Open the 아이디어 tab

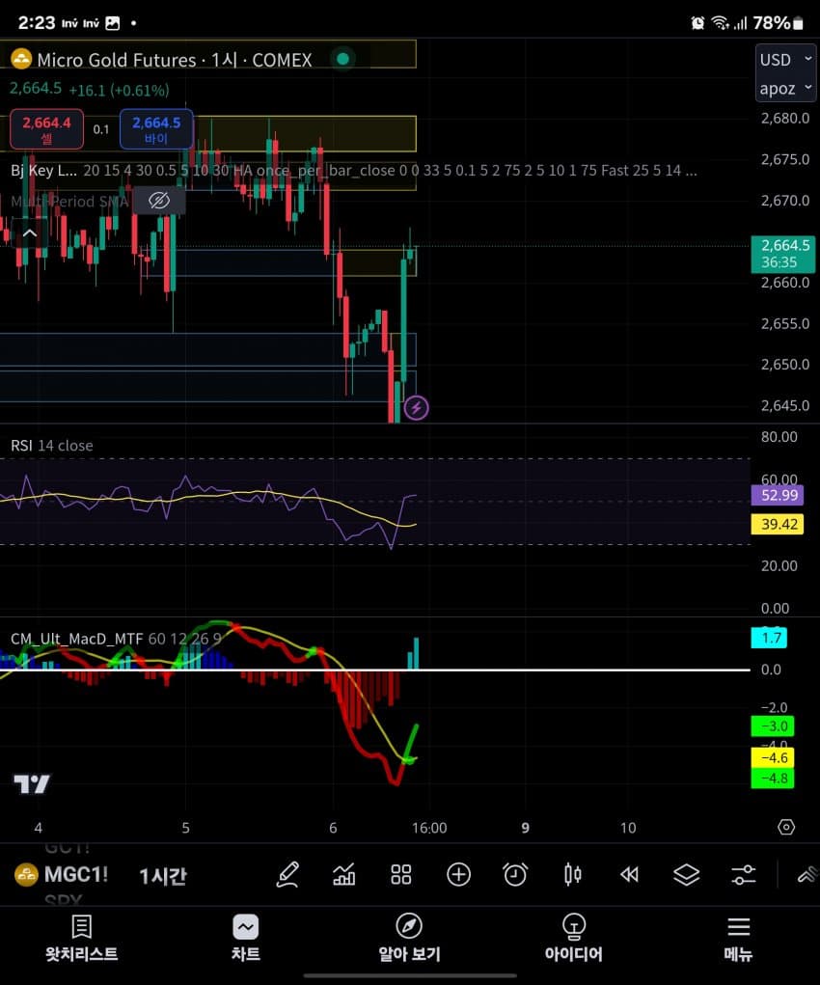tap(573, 939)
